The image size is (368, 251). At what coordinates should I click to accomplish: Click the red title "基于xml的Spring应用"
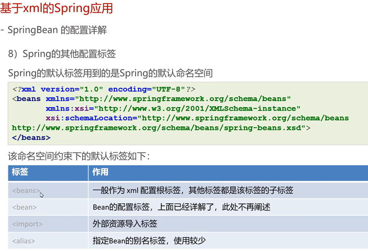click(x=56, y=8)
